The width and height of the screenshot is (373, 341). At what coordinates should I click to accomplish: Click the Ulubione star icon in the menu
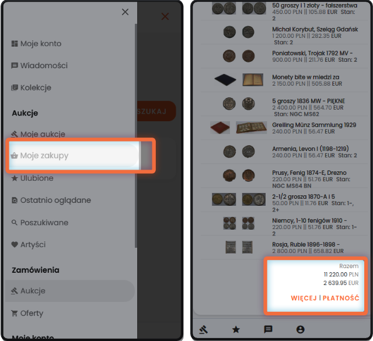pos(15,178)
